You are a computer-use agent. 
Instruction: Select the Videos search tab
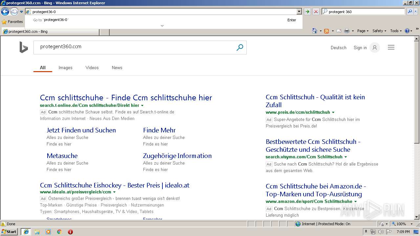pos(92,68)
